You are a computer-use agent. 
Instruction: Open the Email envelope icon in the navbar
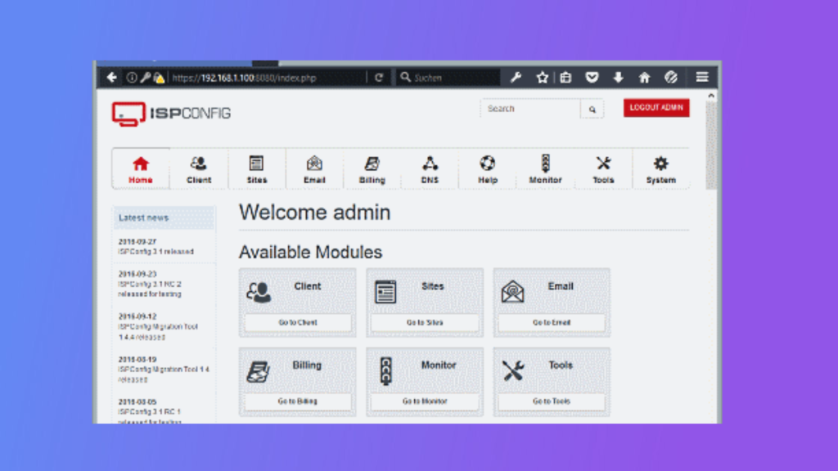tap(314, 164)
